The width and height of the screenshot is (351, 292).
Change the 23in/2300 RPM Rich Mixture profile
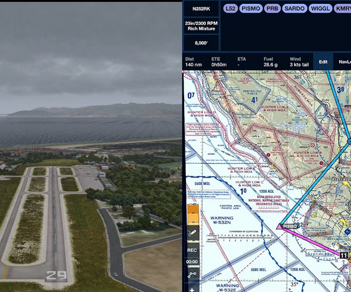[201, 26]
